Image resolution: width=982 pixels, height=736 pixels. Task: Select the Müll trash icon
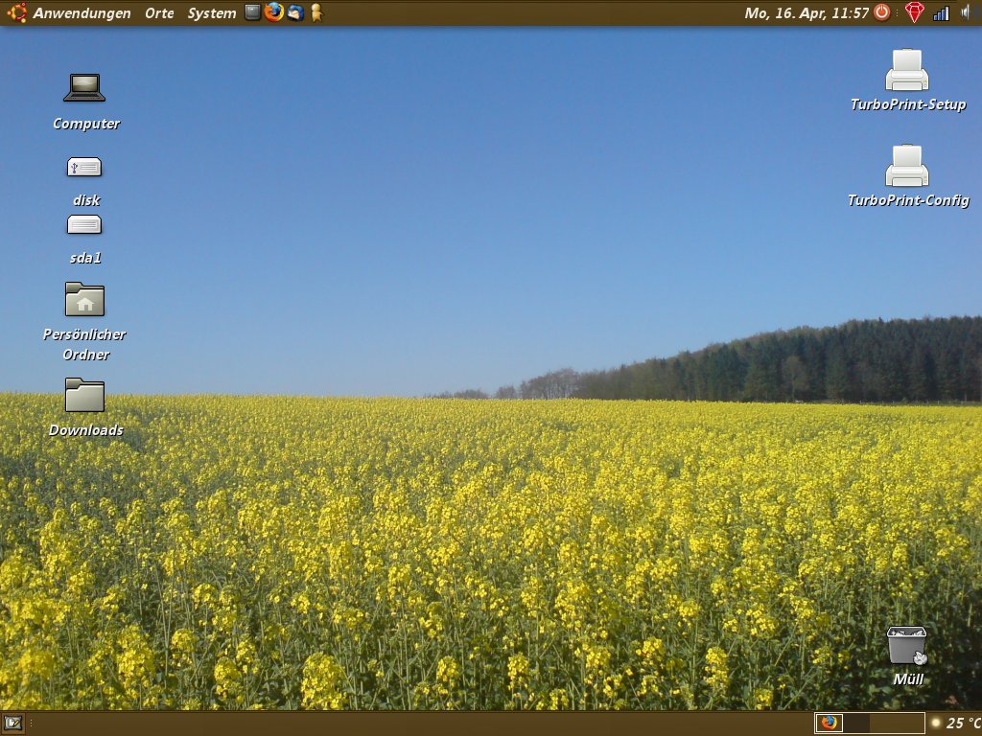907,645
